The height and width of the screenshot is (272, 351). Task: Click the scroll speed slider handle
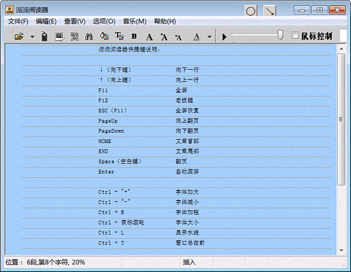(x=280, y=35)
